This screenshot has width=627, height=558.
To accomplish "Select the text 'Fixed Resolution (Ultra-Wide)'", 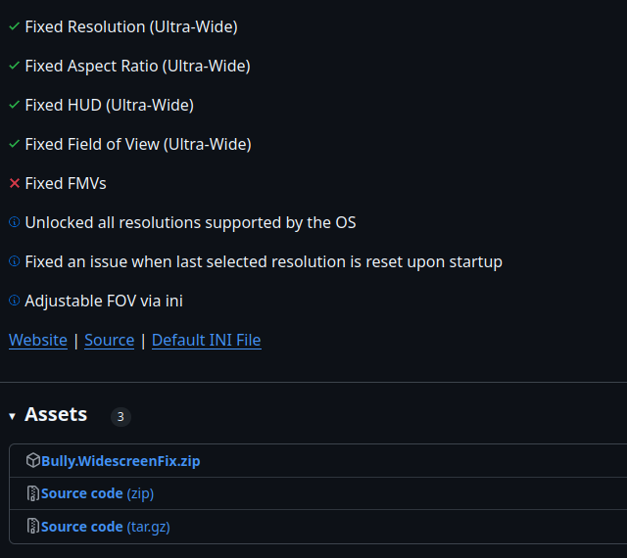I will pyautogui.click(x=131, y=27).
